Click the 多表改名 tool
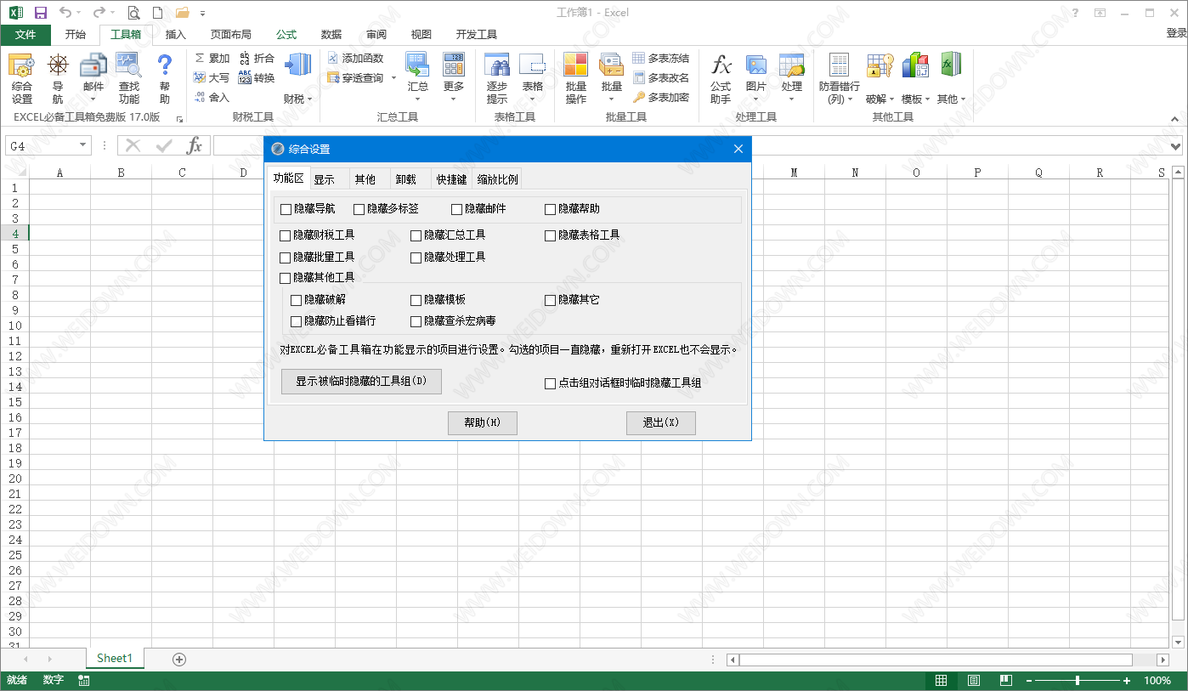 click(x=661, y=78)
